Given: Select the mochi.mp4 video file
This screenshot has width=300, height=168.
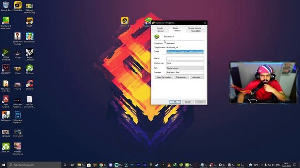Looking at the screenshot, I should click(18, 133).
